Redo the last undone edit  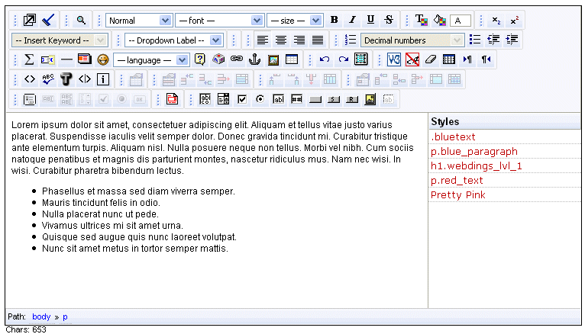343,59
